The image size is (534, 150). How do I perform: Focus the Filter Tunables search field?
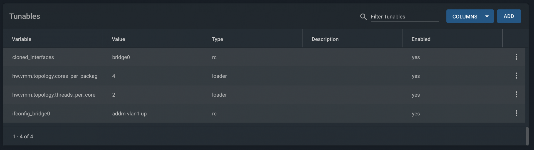(x=405, y=17)
